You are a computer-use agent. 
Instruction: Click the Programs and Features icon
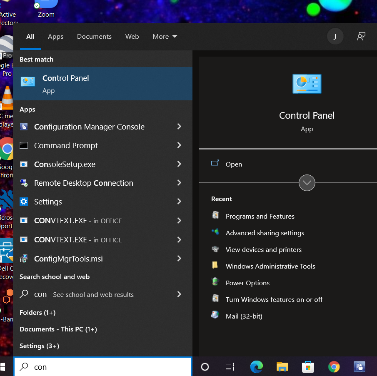point(215,215)
